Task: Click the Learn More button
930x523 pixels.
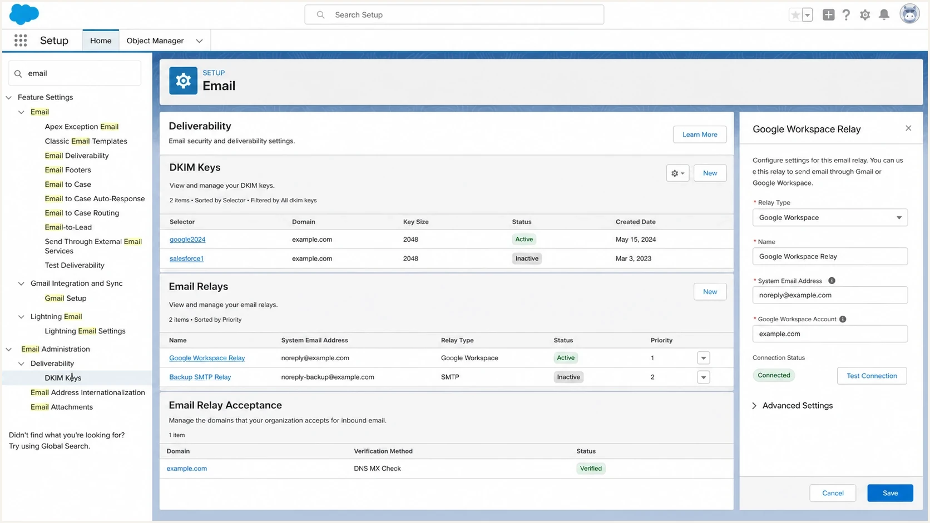Action: coord(700,135)
